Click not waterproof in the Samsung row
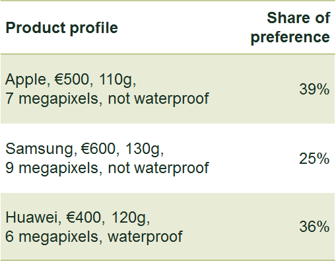This screenshot has width=336, height=261. tap(158, 169)
